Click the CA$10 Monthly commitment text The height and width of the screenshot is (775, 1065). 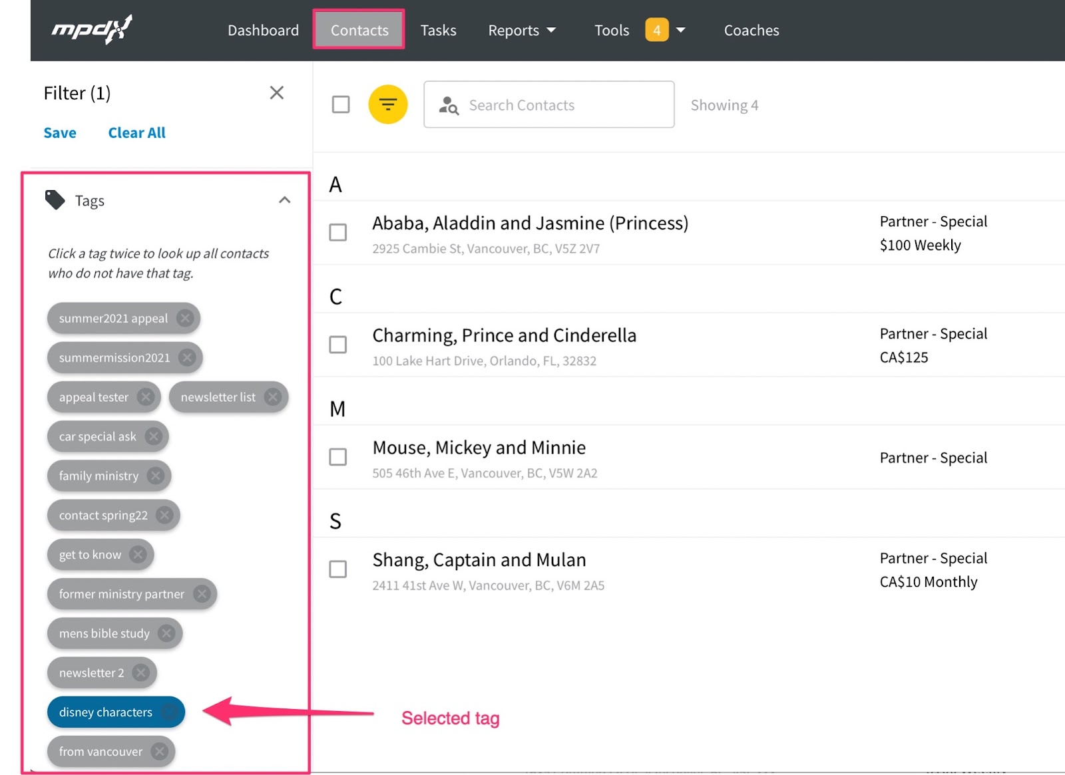tap(929, 582)
